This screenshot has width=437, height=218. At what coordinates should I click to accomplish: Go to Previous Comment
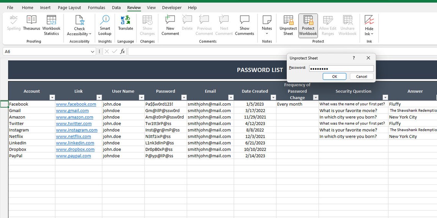point(204,25)
